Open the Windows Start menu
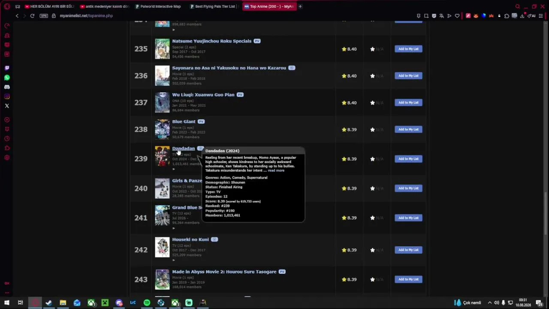This screenshot has width=549, height=309. [x=7, y=303]
